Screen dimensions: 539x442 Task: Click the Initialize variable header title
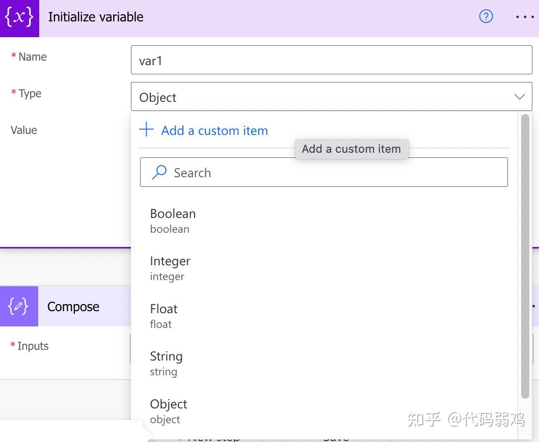96,17
